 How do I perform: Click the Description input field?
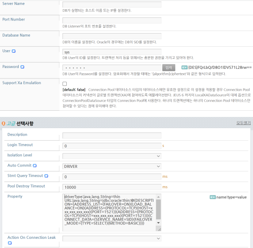pos(112,136)
